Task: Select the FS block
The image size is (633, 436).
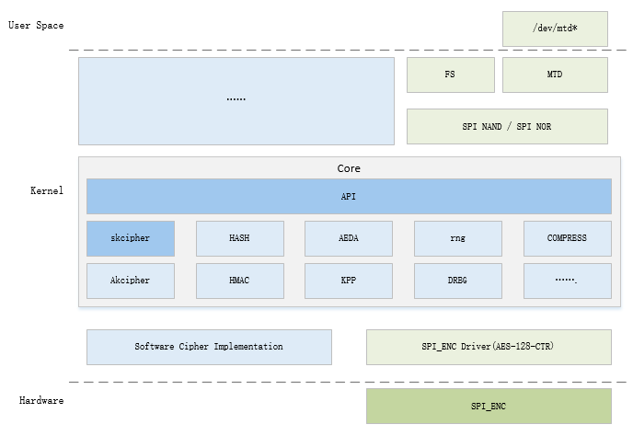Action: coord(450,75)
